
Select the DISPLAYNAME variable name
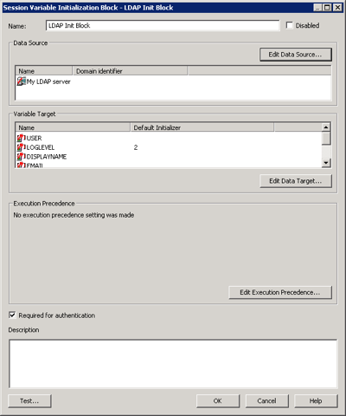click(x=47, y=157)
